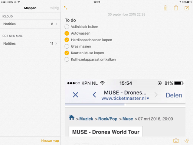Image resolution: width=193 pixels, height=145 pixels.
Task: Tap the MUSE - Drones... page title
Action: coord(125,93)
